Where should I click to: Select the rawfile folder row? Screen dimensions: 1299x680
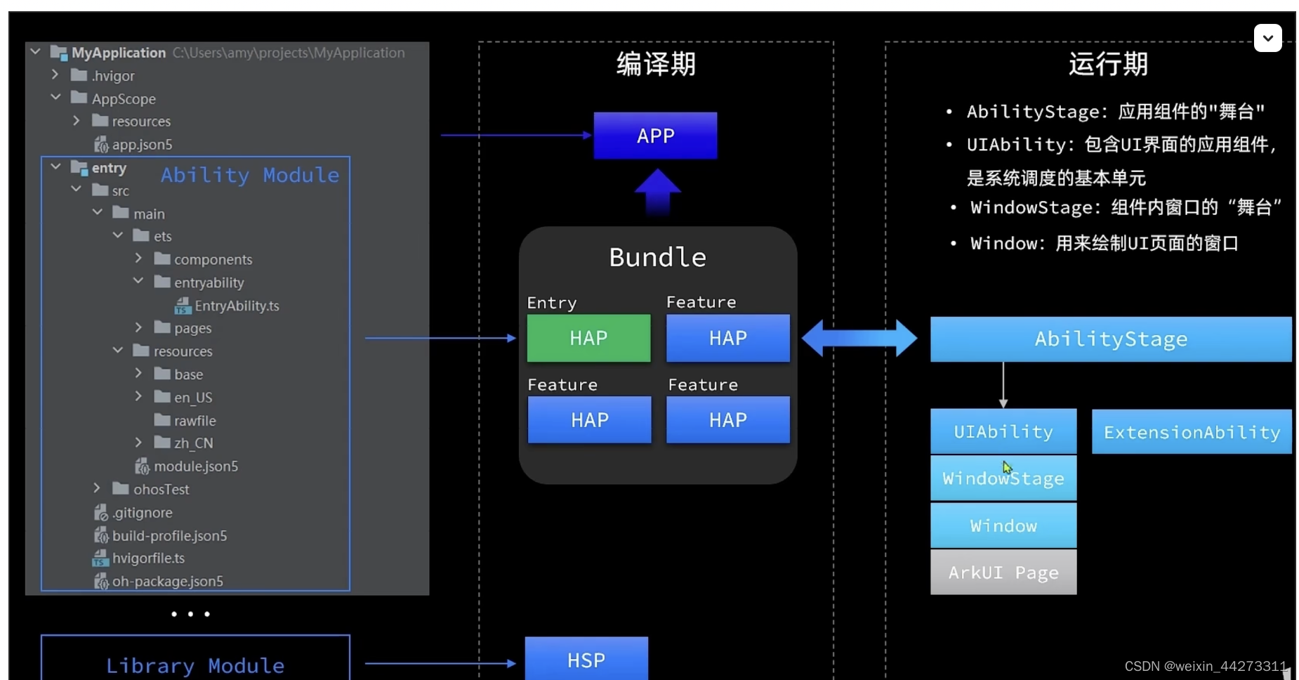pyautogui.click(x=194, y=420)
